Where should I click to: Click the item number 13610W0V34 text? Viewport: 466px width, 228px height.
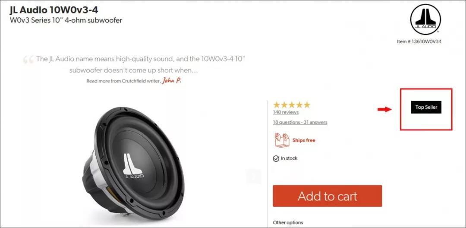[419, 41]
